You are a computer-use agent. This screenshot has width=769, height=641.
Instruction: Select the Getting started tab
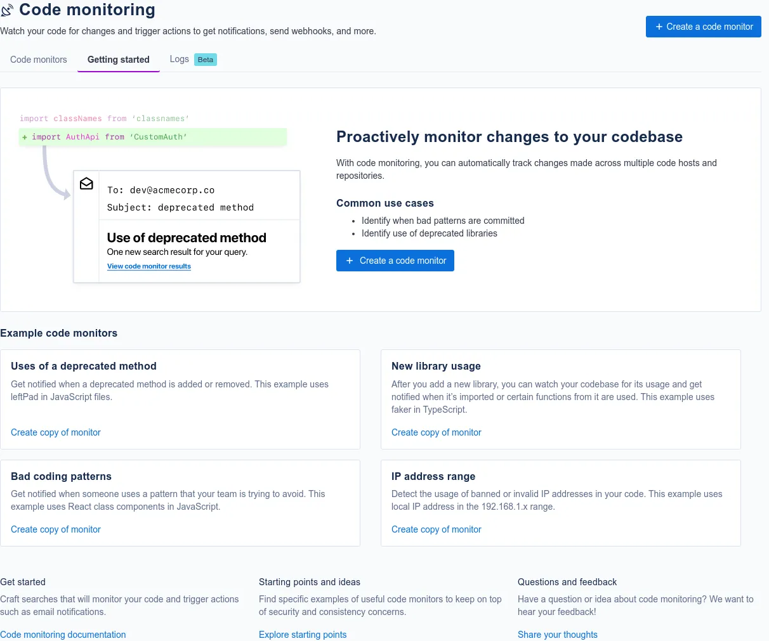[x=119, y=60]
